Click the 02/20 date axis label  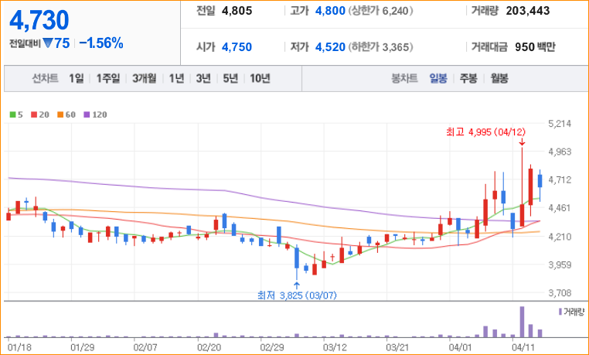pos(209,346)
